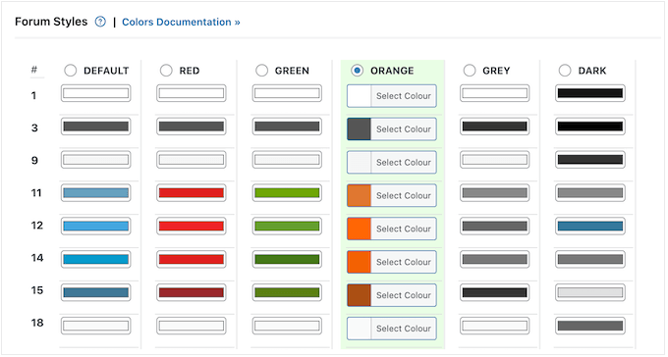
Task: Click the # column header
Action: pyautogui.click(x=34, y=70)
